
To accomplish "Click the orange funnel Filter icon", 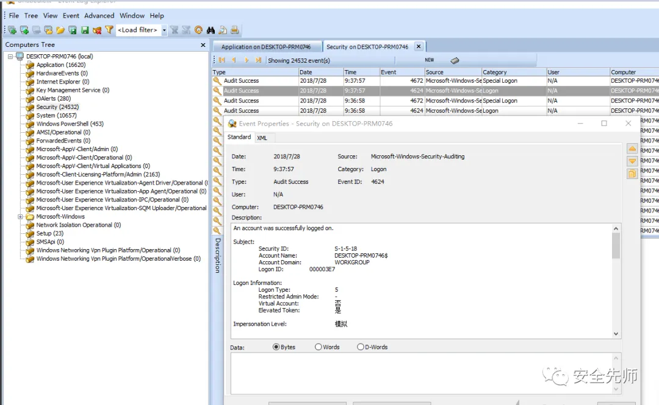I will point(109,30).
